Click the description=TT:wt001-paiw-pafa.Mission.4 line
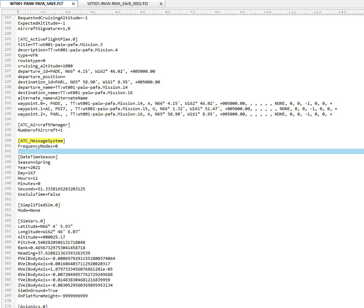This screenshot has width=364, height=308. click(67, 50)
